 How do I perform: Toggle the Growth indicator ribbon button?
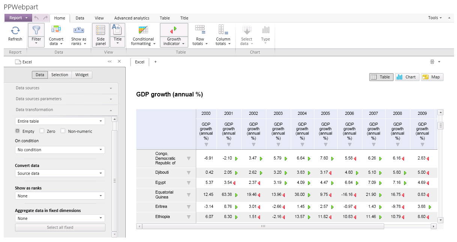[x=174, y=35]
